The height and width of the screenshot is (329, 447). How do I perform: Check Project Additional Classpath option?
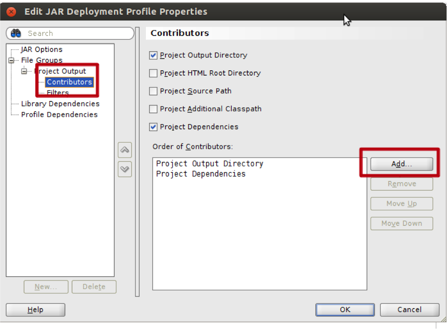pos(153,109)
